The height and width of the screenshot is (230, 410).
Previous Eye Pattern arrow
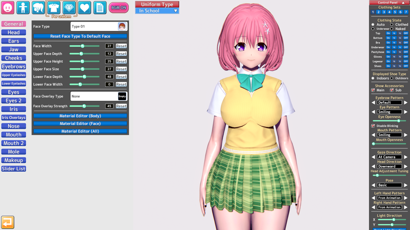[373, 112]
